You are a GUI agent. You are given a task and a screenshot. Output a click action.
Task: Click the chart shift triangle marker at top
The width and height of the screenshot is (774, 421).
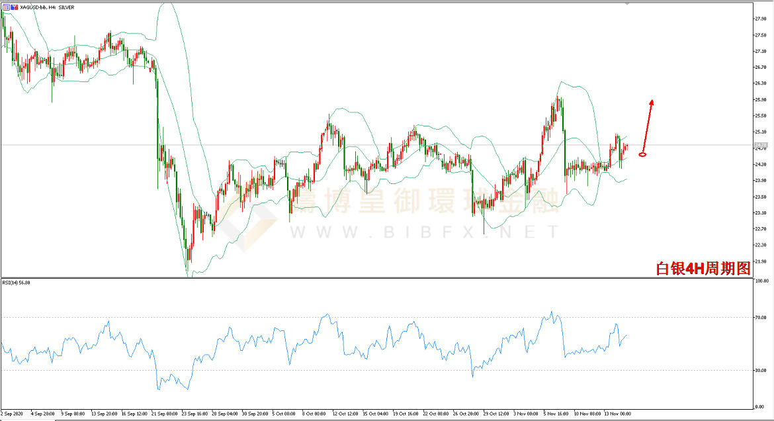pyautogui.click(x=627, y=3)
